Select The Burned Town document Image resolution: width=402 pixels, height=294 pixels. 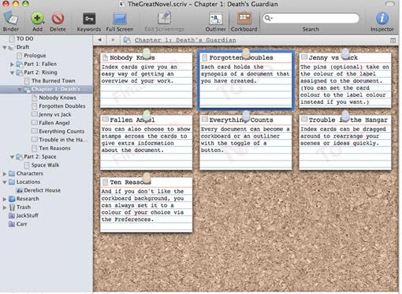[54, 81]
